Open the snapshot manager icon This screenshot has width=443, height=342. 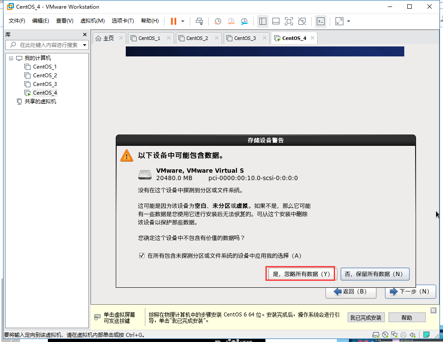244,21
